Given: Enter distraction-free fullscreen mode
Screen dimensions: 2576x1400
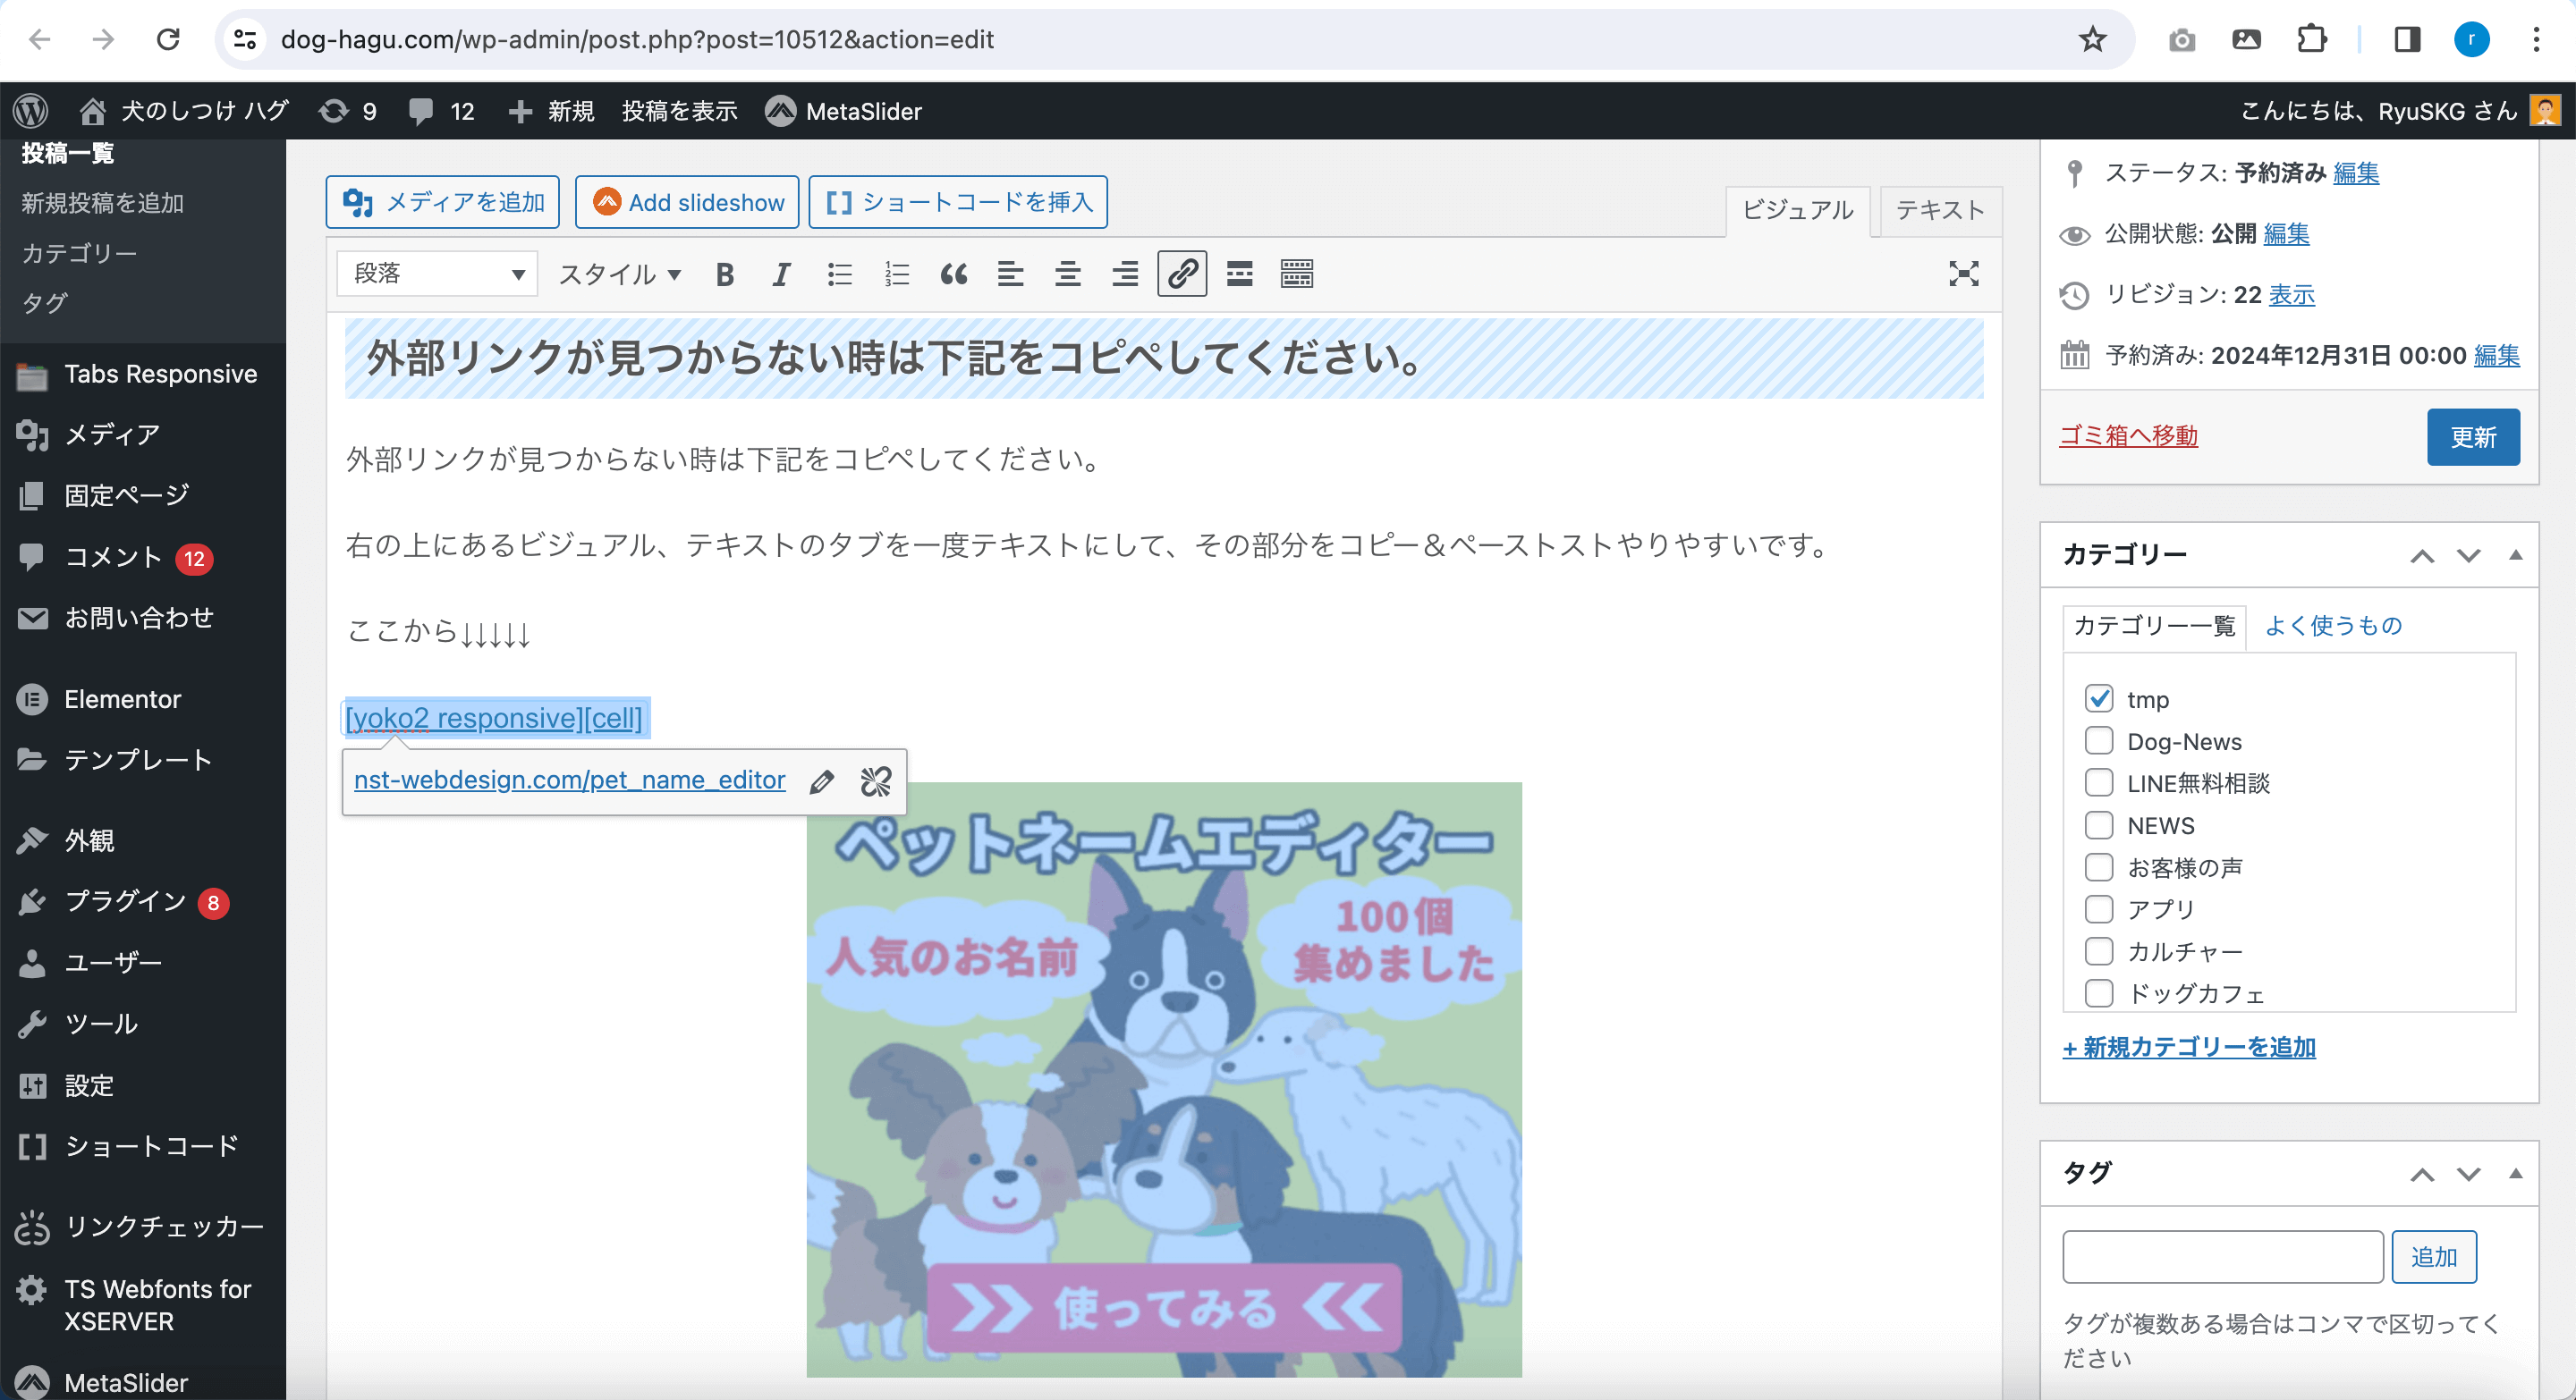Looking at the screenshot, I should [1964, 274].
